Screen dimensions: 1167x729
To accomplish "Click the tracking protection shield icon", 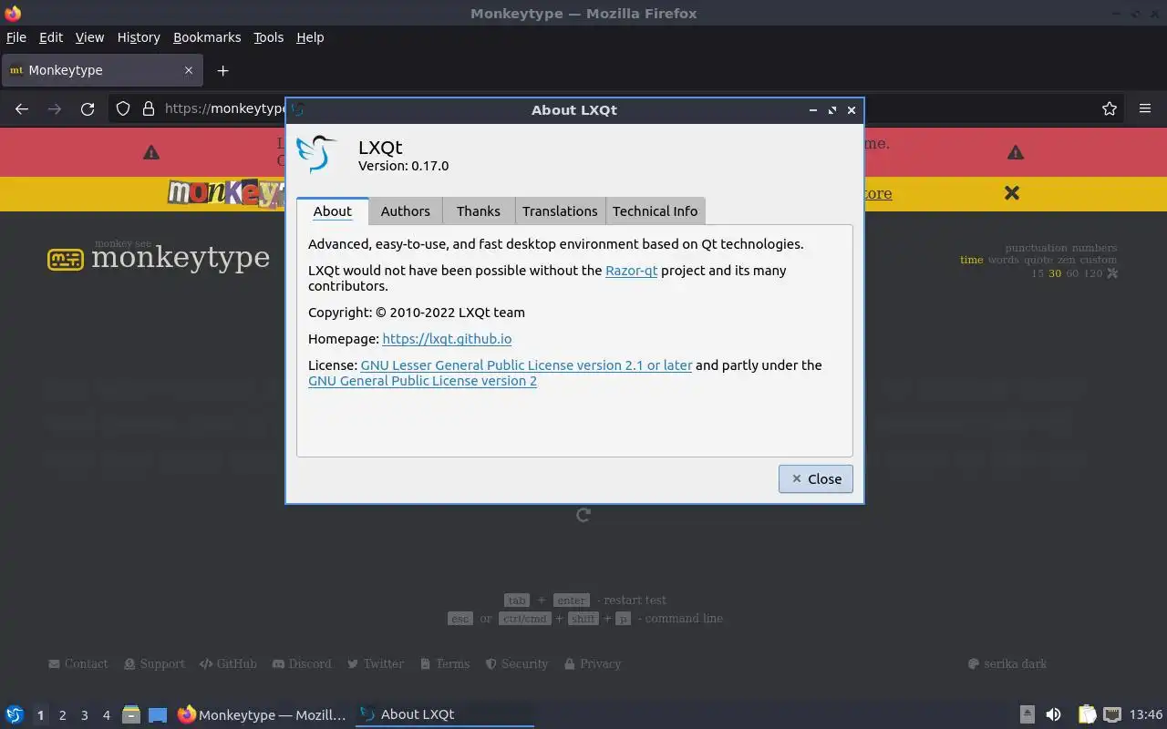I will click(x=123, y=108).
